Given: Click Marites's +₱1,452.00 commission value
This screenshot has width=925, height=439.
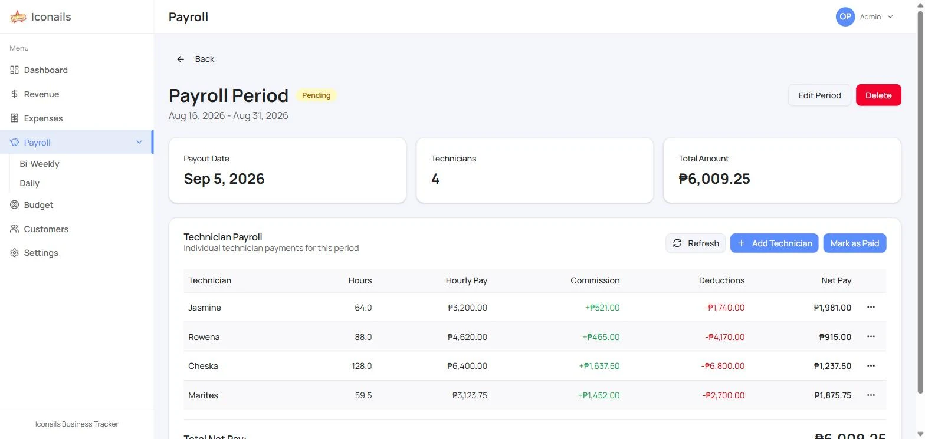Looking at the screenshot, I should pyautogui.click(x=599, y=395).
